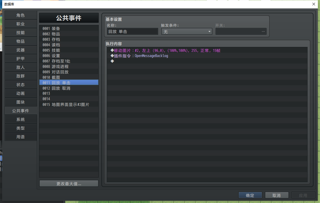320x203 pixels.
Task: Open the 动画 tab
Action: pos(21,93)
